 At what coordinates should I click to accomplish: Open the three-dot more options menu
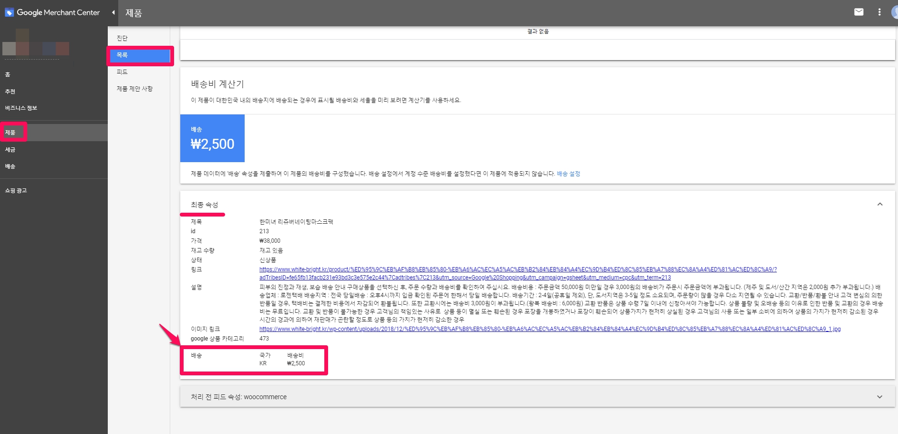pyautogui.click(x=879, y=12)
